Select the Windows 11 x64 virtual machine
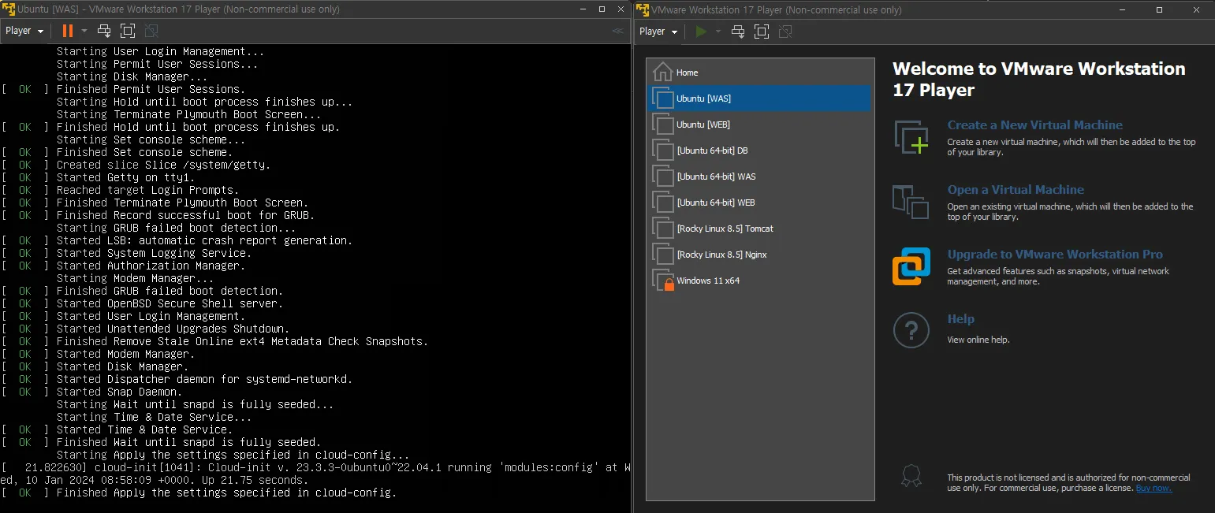 (707, 281)
